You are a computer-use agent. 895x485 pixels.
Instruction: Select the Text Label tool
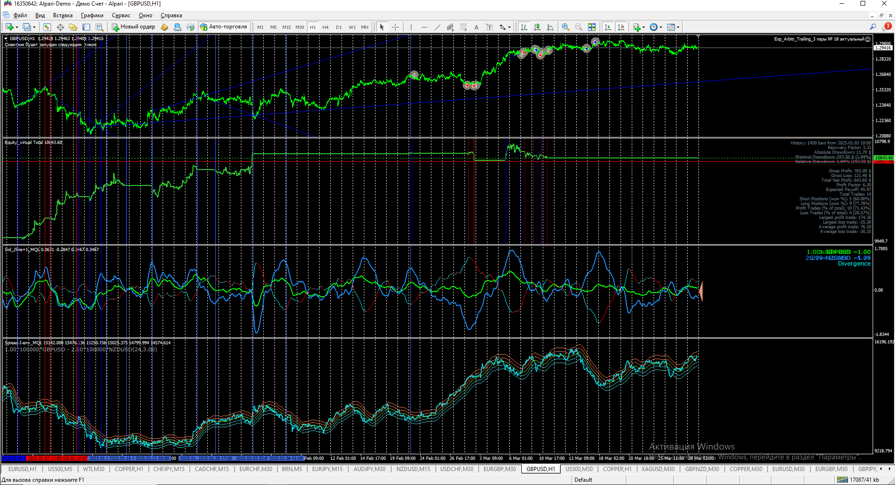489,27
